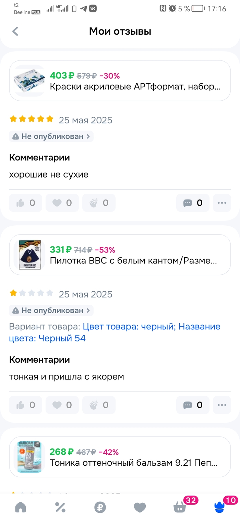Tap the Пилотка ВВС product thumbnail
Viewport: 240px width, 521px height.
point(29,255)
